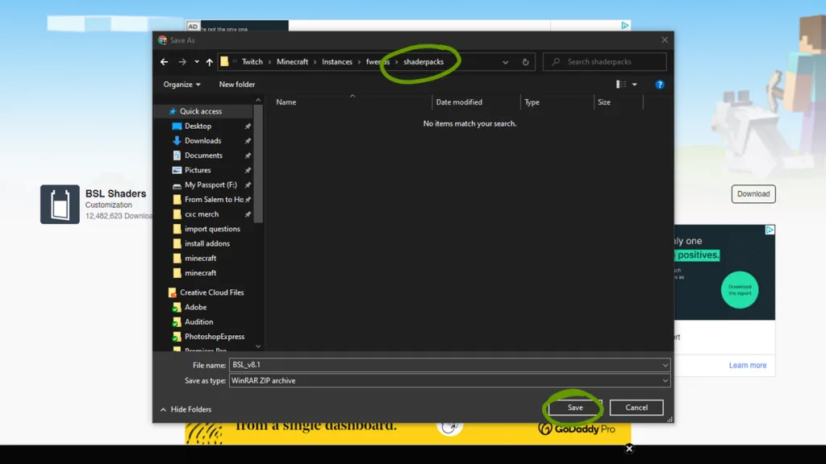This screenshot has height=464, width=826.
Task: Click New folder in the toolbar
Action: click(237, 85)
